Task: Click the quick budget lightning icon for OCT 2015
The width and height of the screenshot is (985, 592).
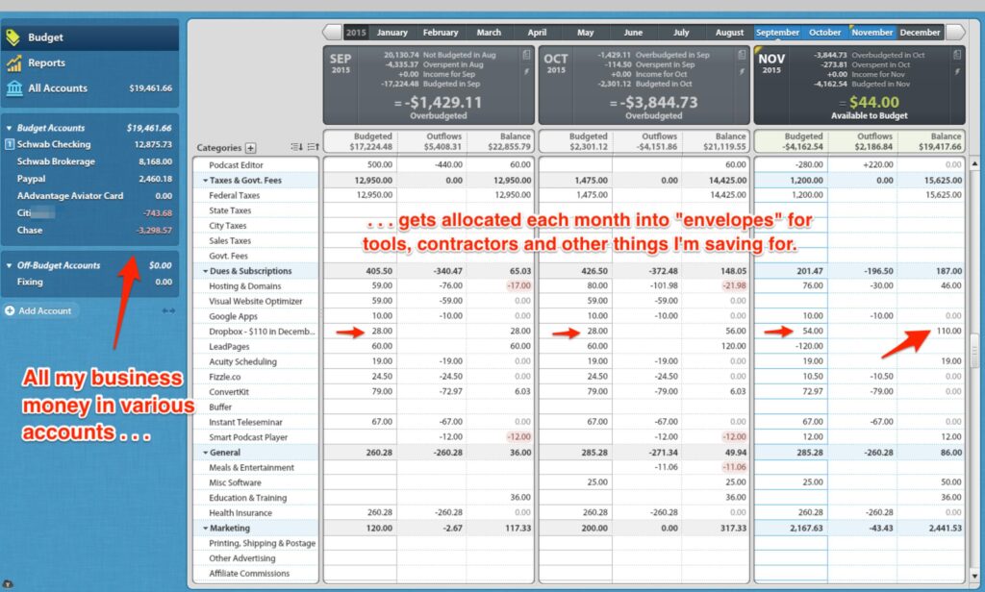Action: (x=742, y=71)
